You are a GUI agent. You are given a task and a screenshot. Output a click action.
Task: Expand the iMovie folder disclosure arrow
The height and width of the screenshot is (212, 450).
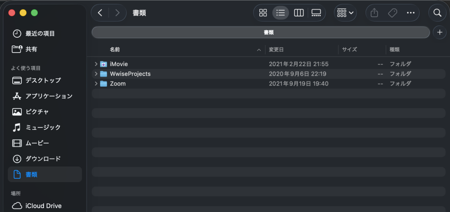point(96,64)
